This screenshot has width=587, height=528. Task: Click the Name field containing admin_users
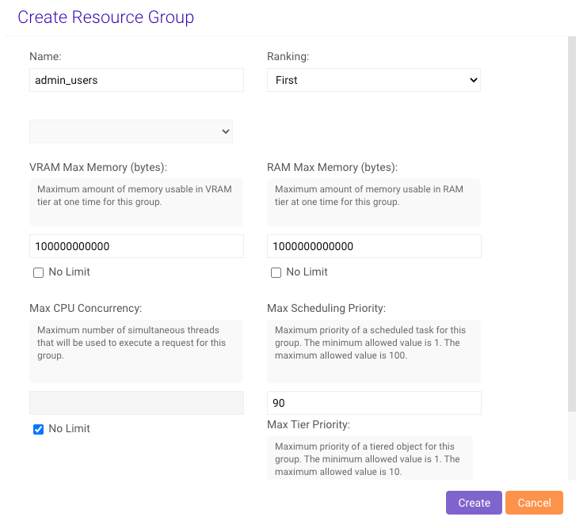[x=135, y=80]
